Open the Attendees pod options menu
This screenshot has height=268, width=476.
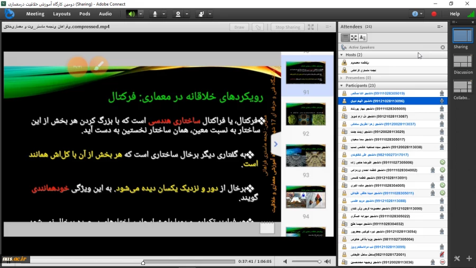(x=440, y=26)
